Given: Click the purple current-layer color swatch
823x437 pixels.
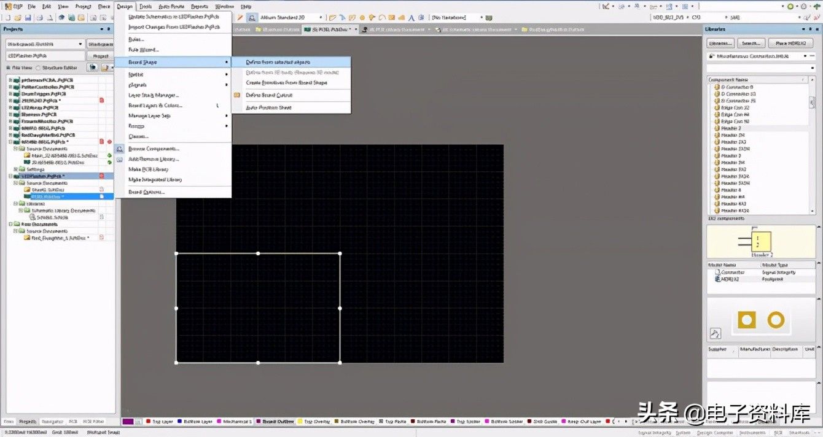Looking at the screenshot, I should pyautogui.click(x=128, y=422).
